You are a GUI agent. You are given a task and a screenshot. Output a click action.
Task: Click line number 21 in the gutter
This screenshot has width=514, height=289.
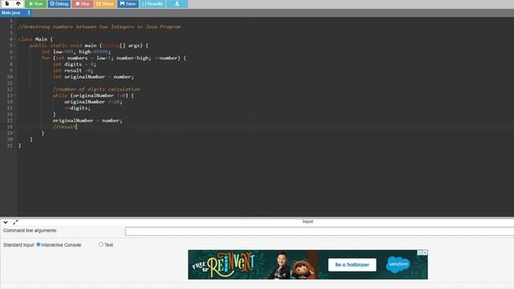pyautogui.click(x=10, y=145)
